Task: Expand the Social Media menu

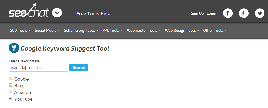Action: pos(47,30)
